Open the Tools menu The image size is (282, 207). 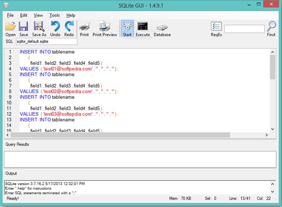pos(55,16)
